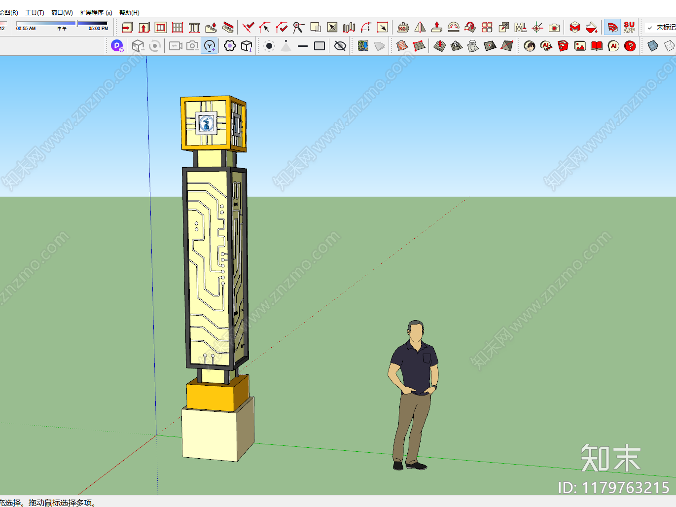Open the red picture image icon
The width and height of the screenshot is (676, 507).
tap(580, 46)
